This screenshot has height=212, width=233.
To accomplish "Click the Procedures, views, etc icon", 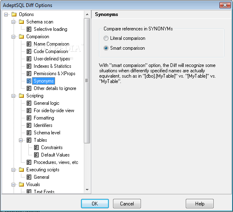I will pyautogui.click(x=29, y=162).
